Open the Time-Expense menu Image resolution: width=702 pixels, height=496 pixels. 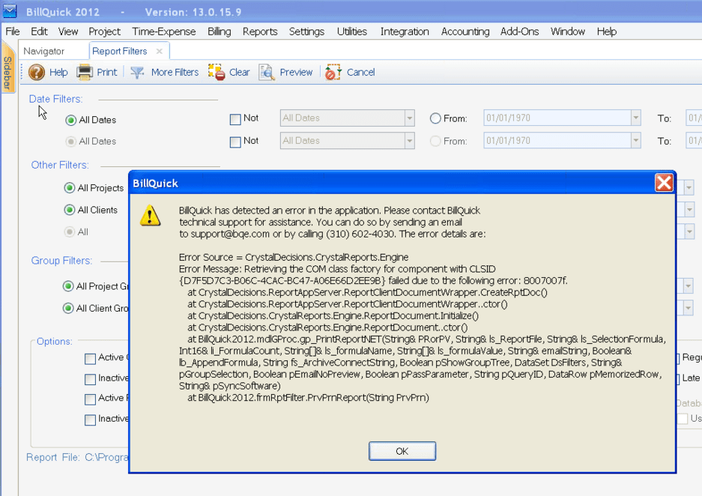(x=164, y=31)
